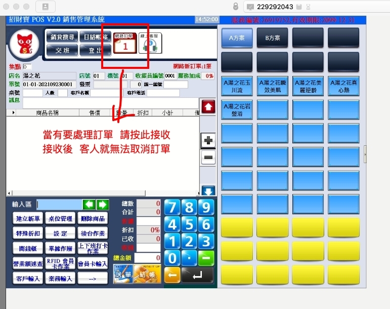Tap the keypad decimal point key
This screenshot has height=309, width=390.
tap(189, 258)
